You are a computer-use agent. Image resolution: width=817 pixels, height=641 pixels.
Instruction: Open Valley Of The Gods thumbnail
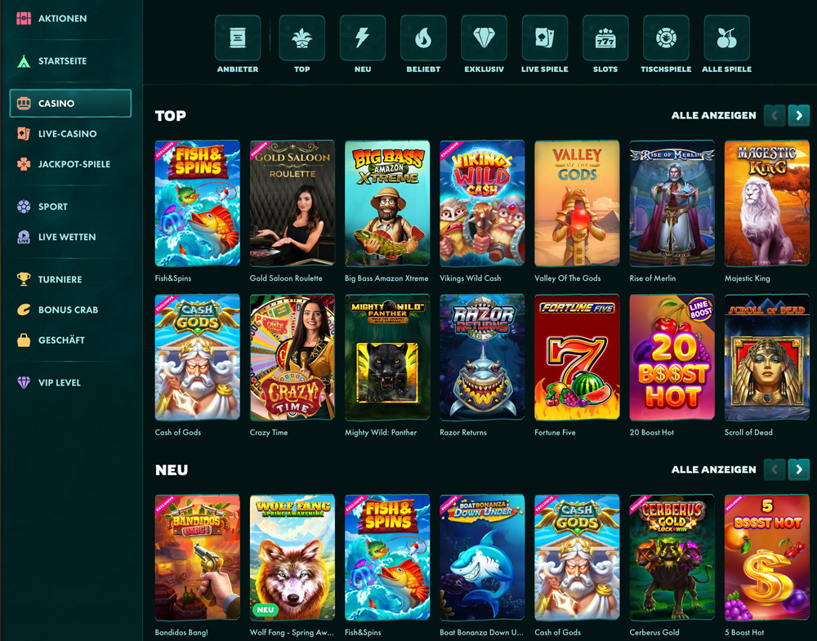click(577, 203)
